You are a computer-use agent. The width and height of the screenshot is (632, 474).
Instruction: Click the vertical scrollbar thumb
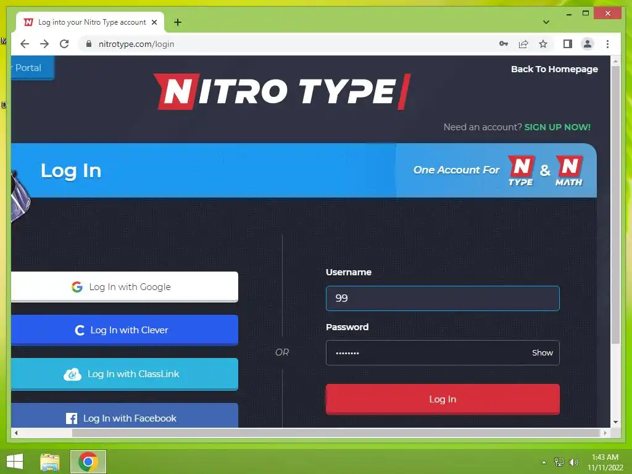tap(615, 205)
